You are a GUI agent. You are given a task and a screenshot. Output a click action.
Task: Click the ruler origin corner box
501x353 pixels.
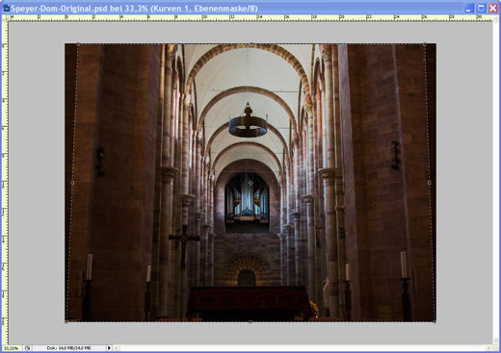click(5, 18)
